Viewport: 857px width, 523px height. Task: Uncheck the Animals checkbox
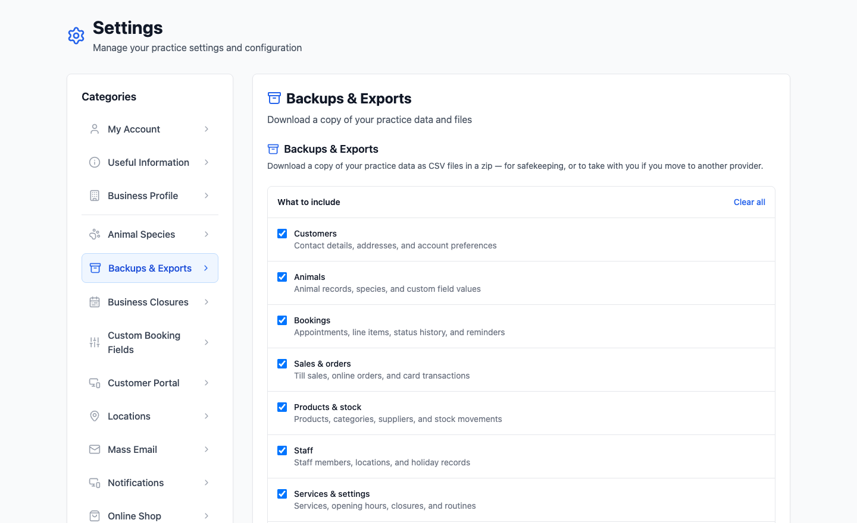click(282, 277)
